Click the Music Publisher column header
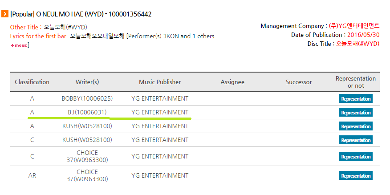 (x=160, y=82)
